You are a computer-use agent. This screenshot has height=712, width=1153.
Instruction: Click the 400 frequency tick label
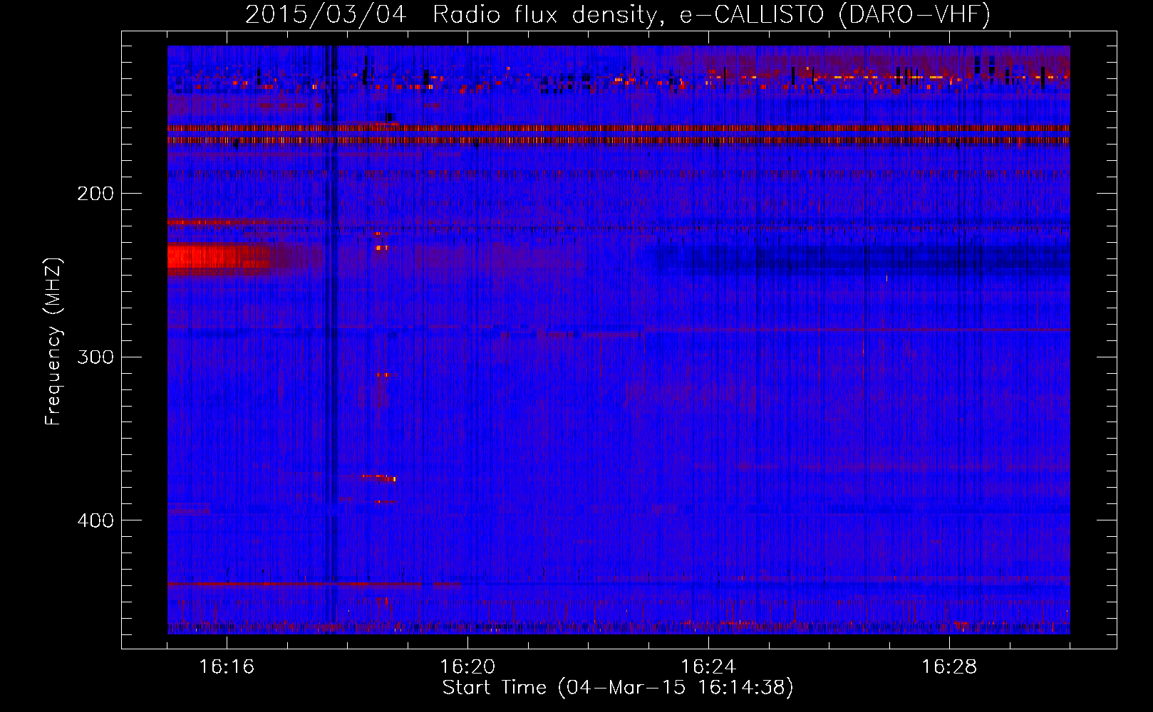coord(95,520)
